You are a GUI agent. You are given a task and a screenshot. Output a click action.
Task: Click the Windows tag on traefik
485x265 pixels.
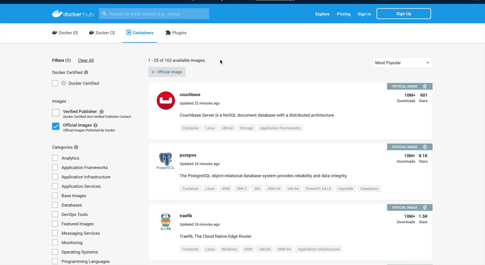coord(229,249)
